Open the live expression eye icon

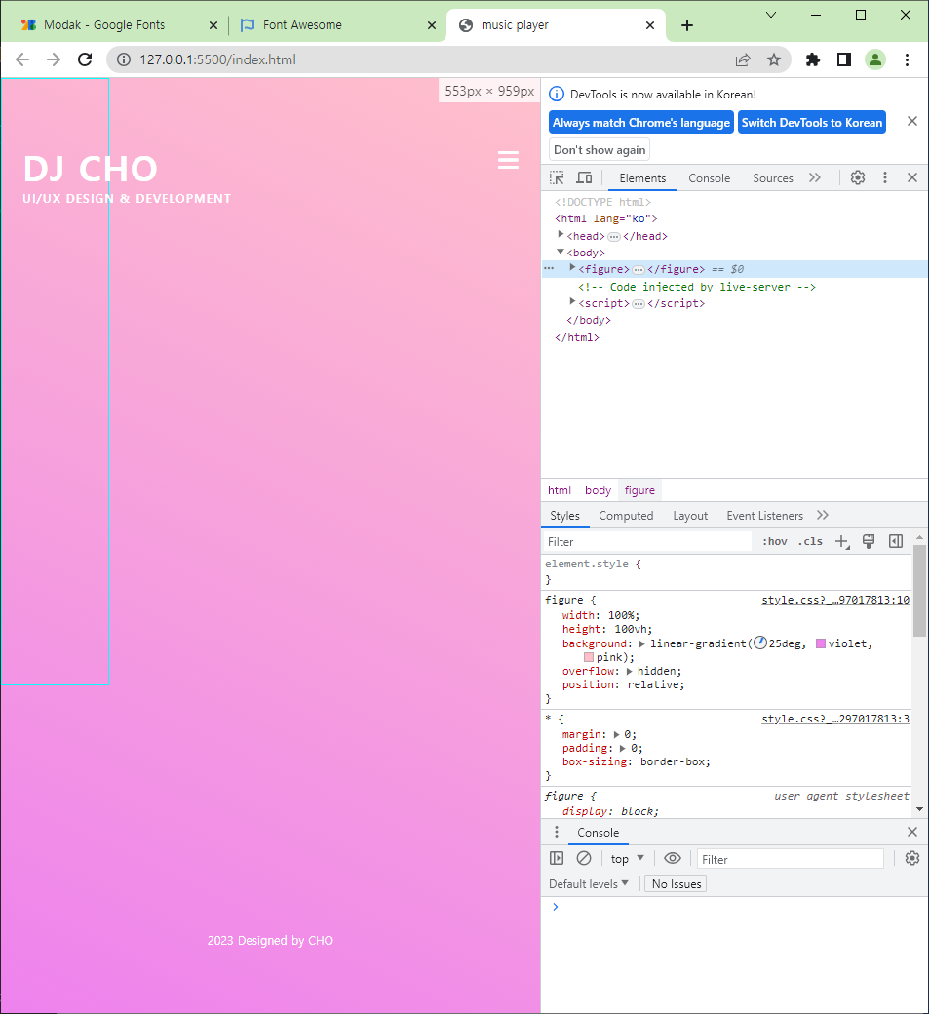673,858
